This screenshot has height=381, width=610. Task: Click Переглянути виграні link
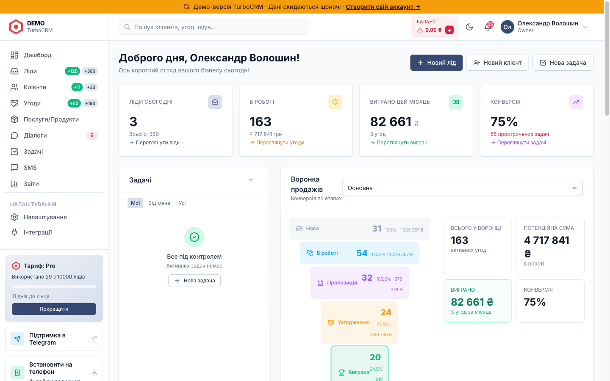[x=399, y=143]
